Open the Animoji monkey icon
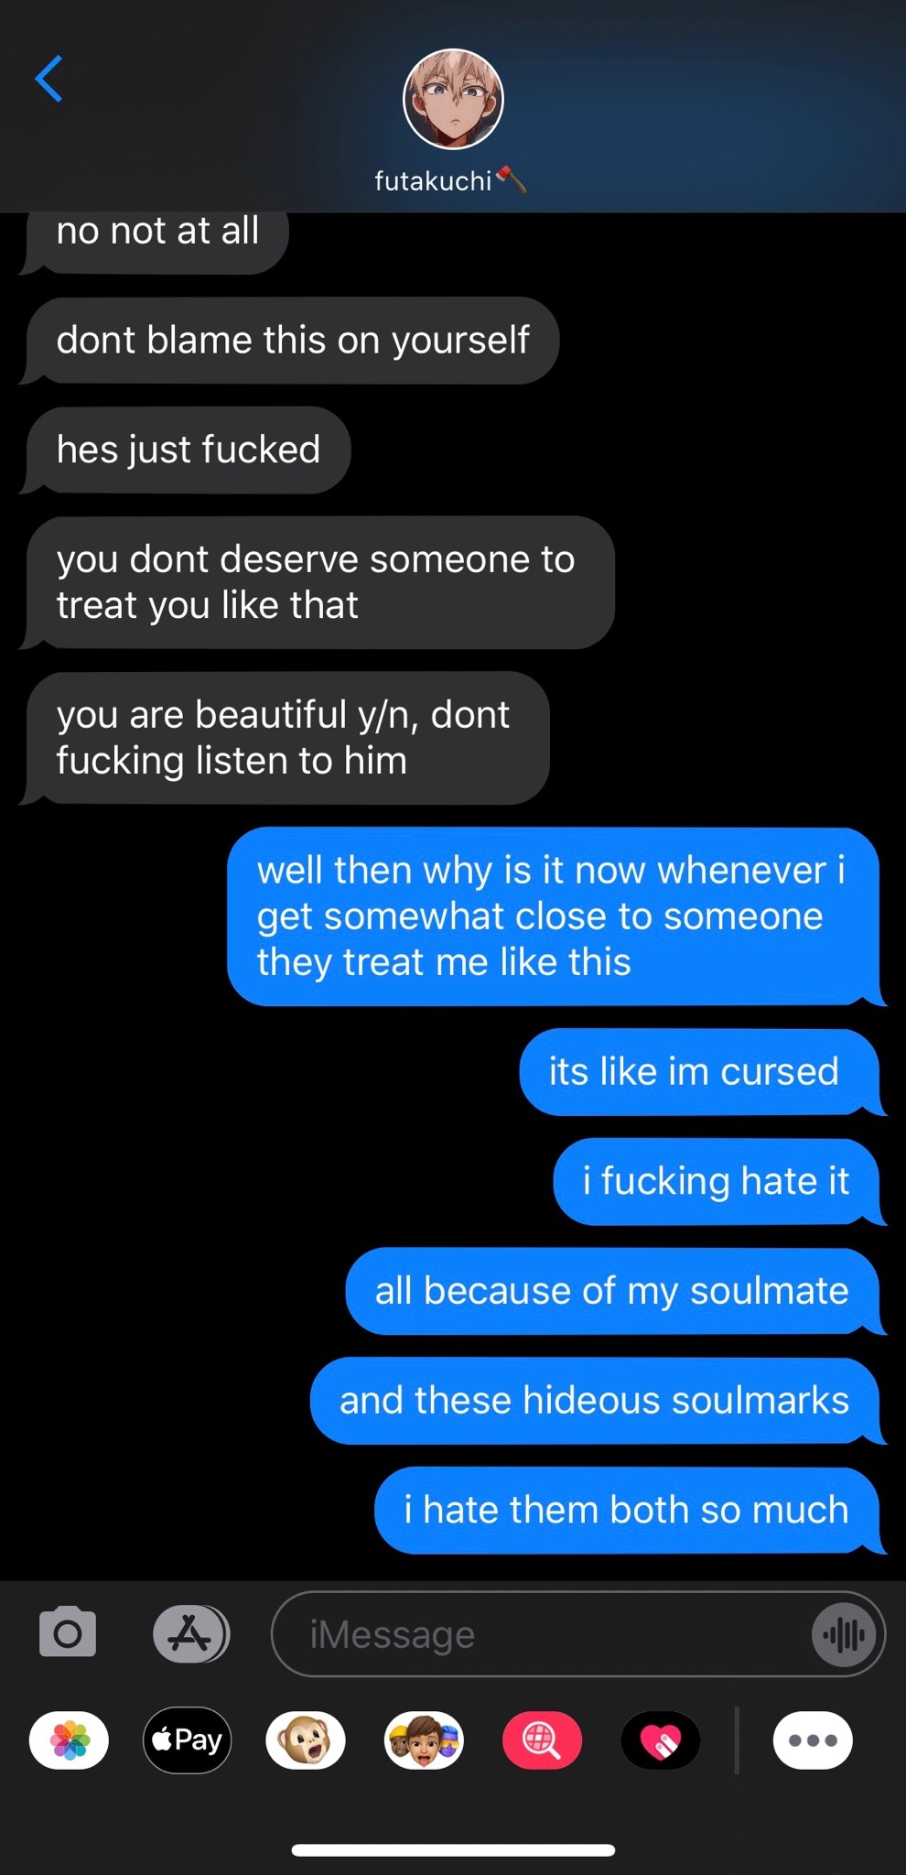Screen dimensions: 906x1875 [306, 1740]
